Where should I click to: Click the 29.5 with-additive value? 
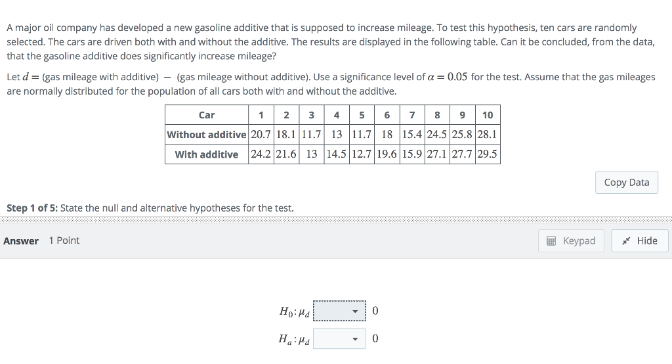487,154
